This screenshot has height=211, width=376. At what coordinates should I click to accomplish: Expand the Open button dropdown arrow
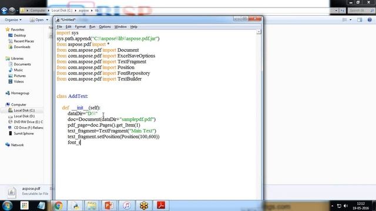tap(47, 20)
